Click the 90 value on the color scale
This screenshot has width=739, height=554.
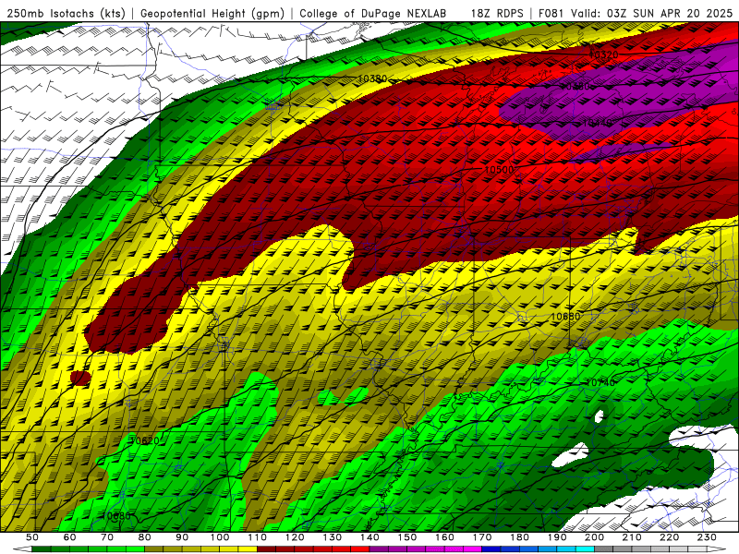(x=182, y=537)
